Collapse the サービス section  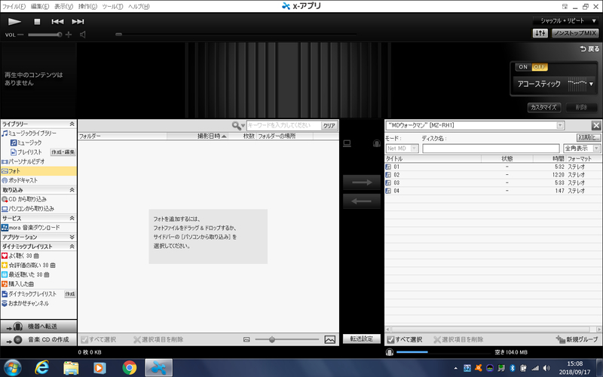(x=72, y=218)
